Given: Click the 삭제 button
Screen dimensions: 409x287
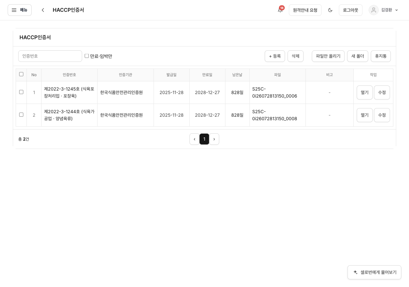Looking at the screenshot, I should (x=296, y=56).
